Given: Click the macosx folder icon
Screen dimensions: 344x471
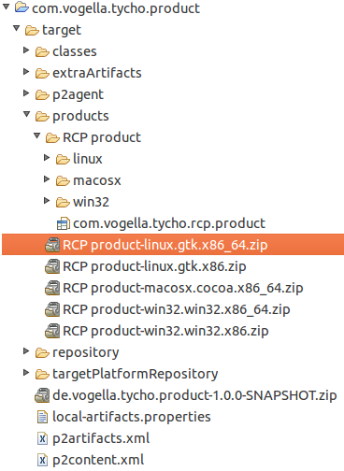Looking at the screenshot, I should (63, 180).
